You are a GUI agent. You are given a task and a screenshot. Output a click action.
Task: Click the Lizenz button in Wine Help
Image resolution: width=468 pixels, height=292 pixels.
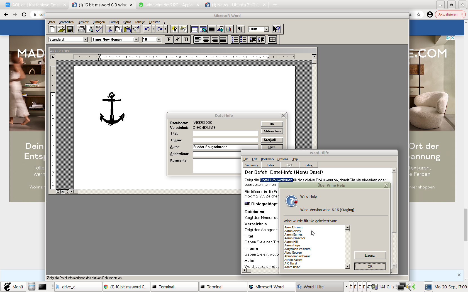[370, 255]
